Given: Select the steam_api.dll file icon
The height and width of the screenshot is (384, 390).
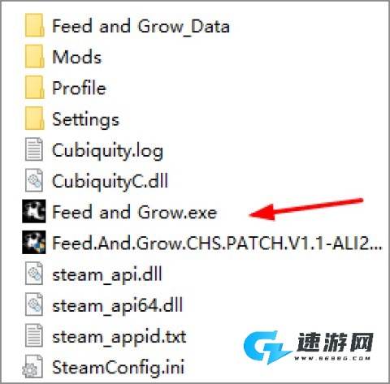Looking at the screenshot, I should pyautogui.click(x=34, y=274).
